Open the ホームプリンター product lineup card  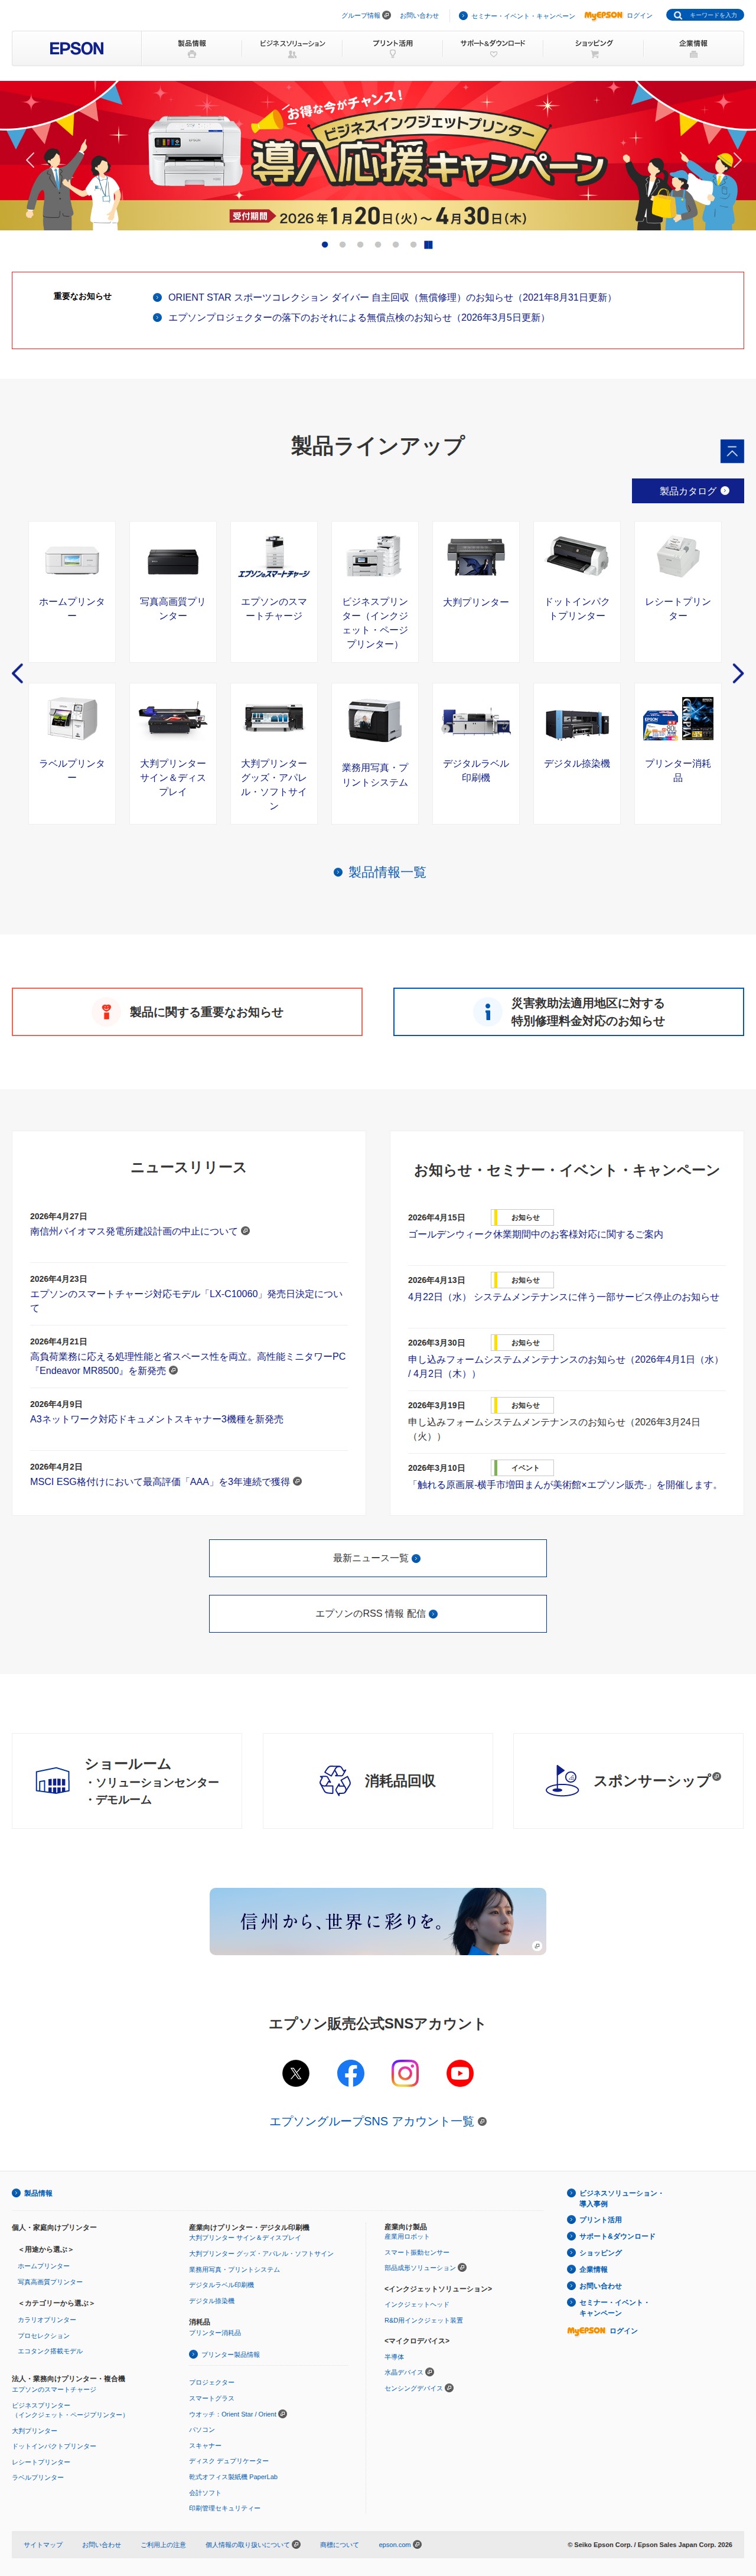point(72,591)
